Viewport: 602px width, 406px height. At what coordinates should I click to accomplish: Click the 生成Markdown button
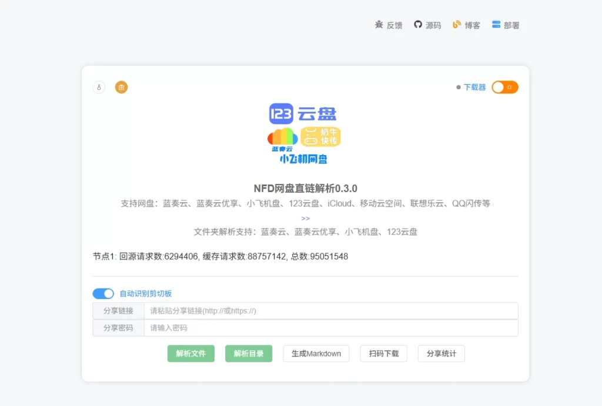316,354
